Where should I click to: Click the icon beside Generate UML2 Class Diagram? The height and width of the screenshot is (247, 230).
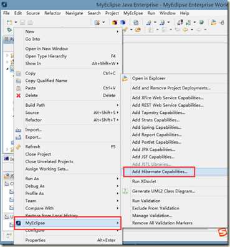(125, 191)
